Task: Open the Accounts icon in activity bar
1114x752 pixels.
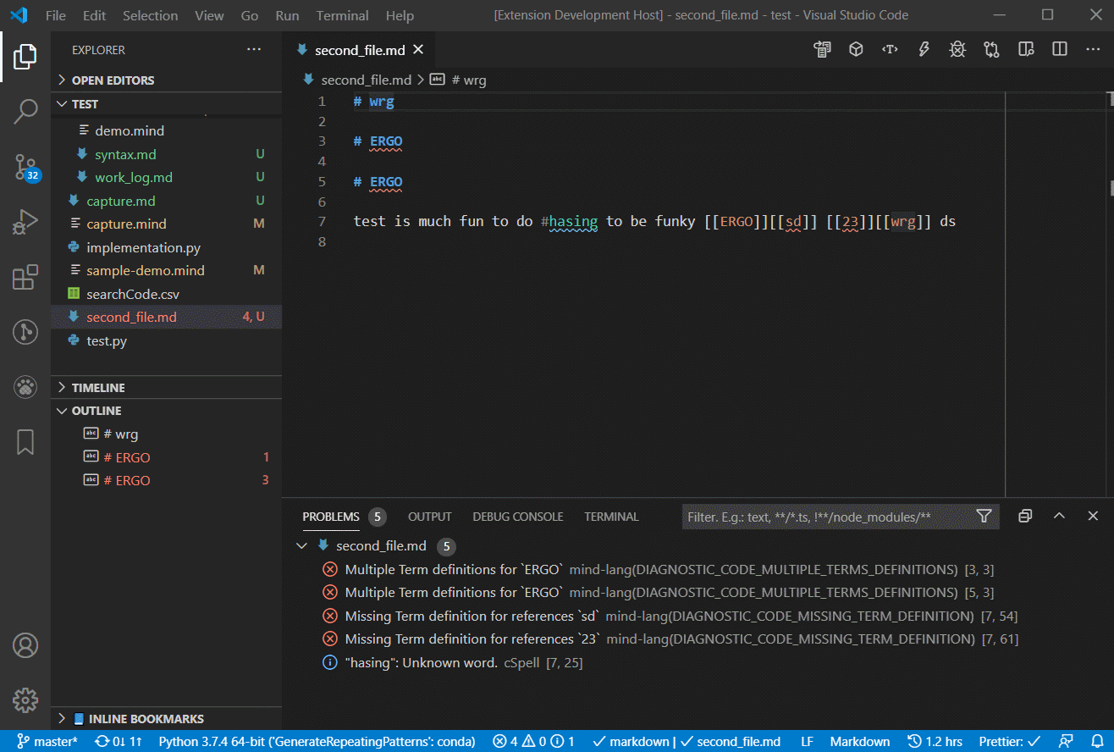Action: coord(25,645)
